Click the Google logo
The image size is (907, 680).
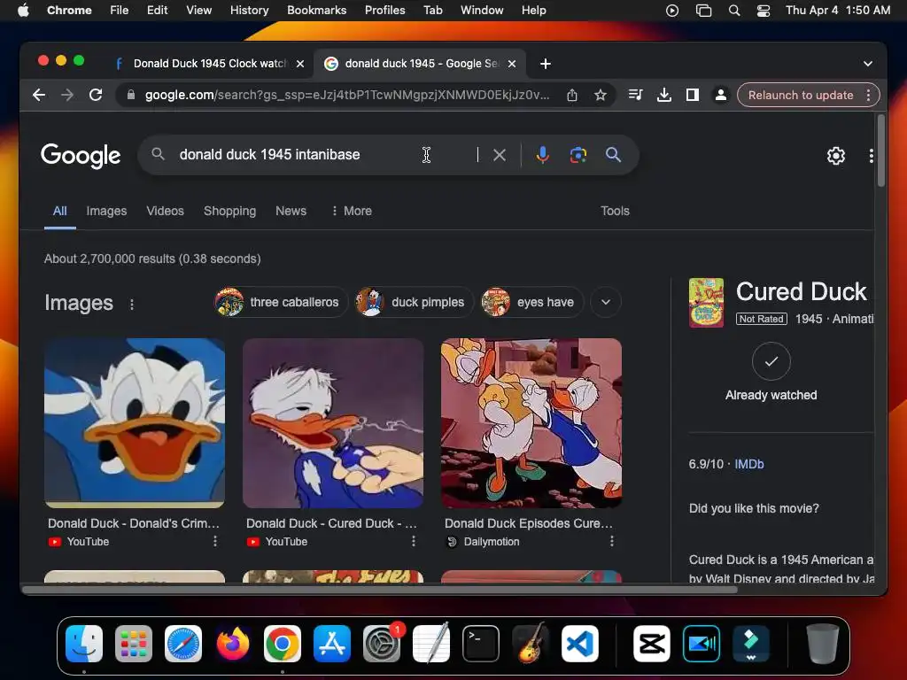click(81, 155)
